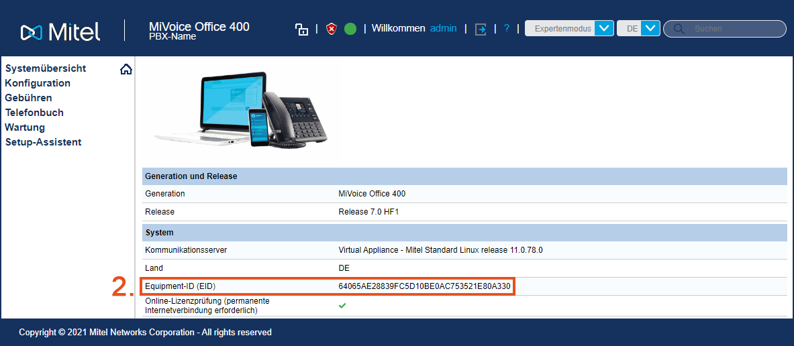Open Systemübersicht in the sidebar

coord(46,68)
